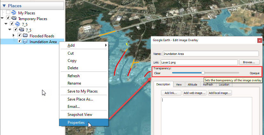
Task: Click the Inundation Area overlay icon
Action: coord(26,41)
